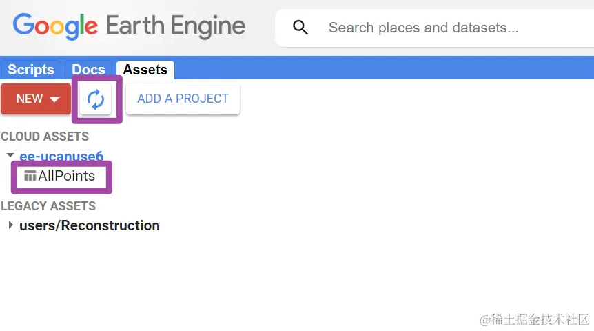This screenshot has width=594, height=331.
Task: Click the Google Earth Engine logo
Action: click(x=129, y=26)
